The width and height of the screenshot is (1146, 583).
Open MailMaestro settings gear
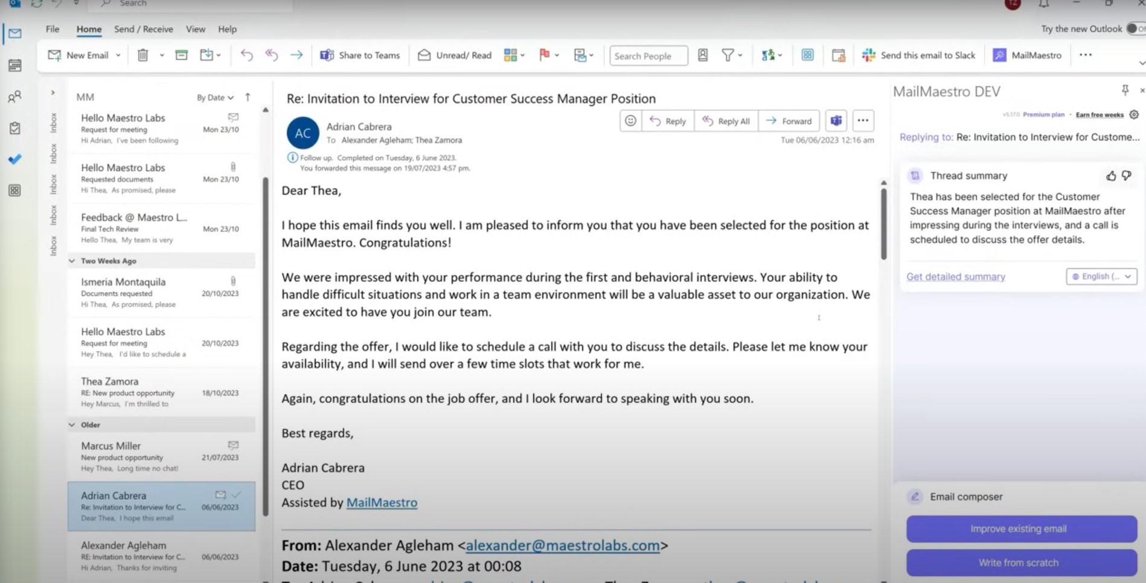(1134, 115)
